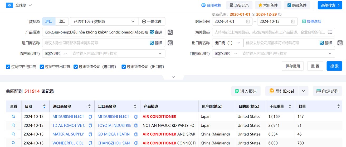Image resolution: width=346 pixels, height=147 pixels.
Task: Click the 一键优选 button
Action: (x=152, y=21)
